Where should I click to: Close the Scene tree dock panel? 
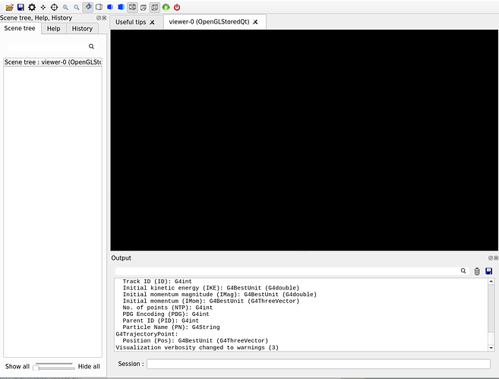(104, 17)
